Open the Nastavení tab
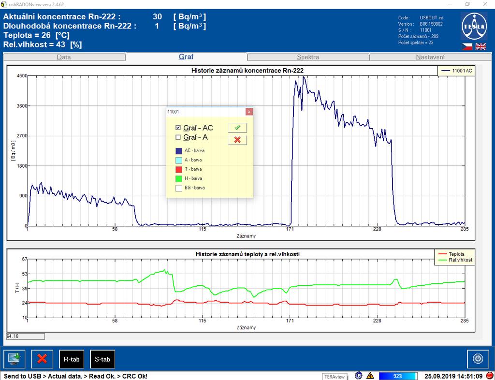The height and width of the screenshot is (380, 495). click(x=430, y=57)
